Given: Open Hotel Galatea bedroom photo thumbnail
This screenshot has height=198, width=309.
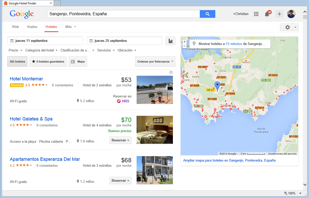Looking at the screenshot, I should click(x=155, y=130).
